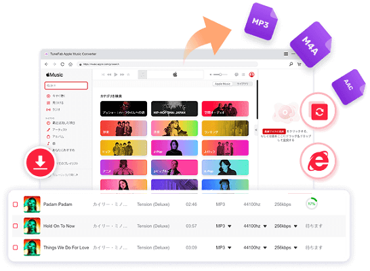Open 44100hz dropdown for Hold On To Now

click(255, 226)
